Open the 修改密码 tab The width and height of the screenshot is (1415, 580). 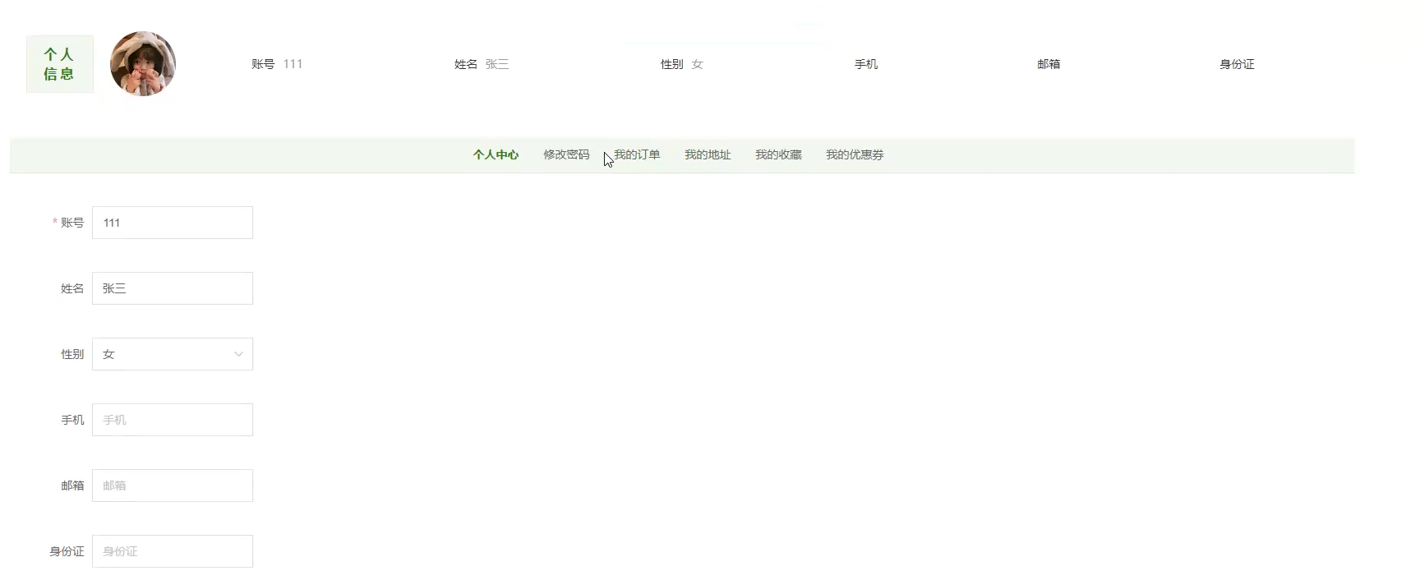pyautogui.click(x=566, y=154)
